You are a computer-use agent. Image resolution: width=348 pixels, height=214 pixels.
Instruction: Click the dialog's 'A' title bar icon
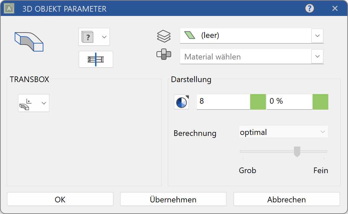(x=8, y=8)
